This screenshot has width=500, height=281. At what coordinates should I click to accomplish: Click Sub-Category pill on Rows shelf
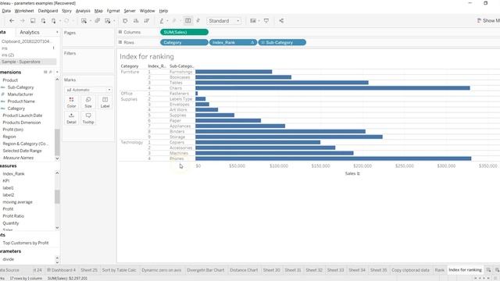click(282, 42)
